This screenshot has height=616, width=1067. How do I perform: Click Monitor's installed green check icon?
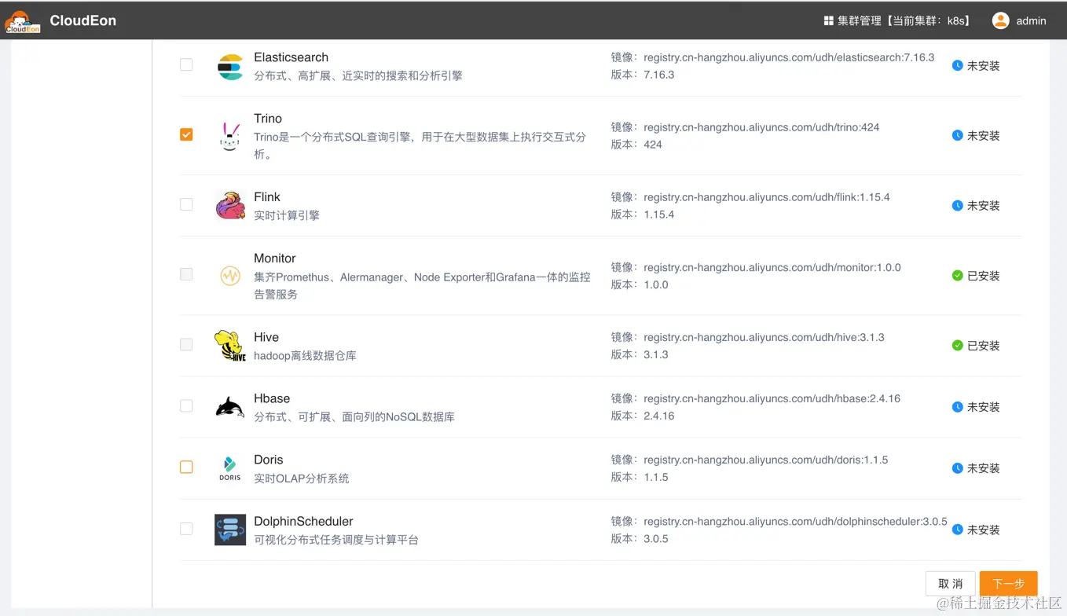click(x=957, y=276)
